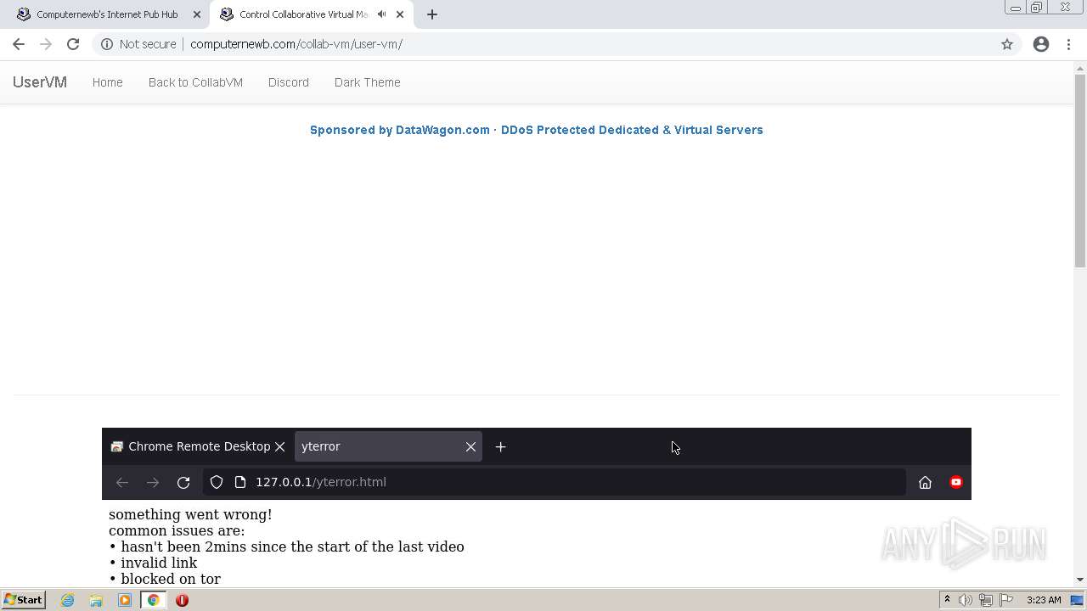Close the yterror tab in VM

[470, 446]
